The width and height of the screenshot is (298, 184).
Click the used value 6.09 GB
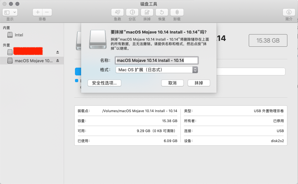pyautogui.click(x=171, y=141)
